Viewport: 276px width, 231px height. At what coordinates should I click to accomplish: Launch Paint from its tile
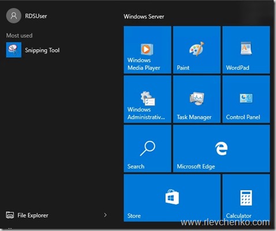(197, 50)
